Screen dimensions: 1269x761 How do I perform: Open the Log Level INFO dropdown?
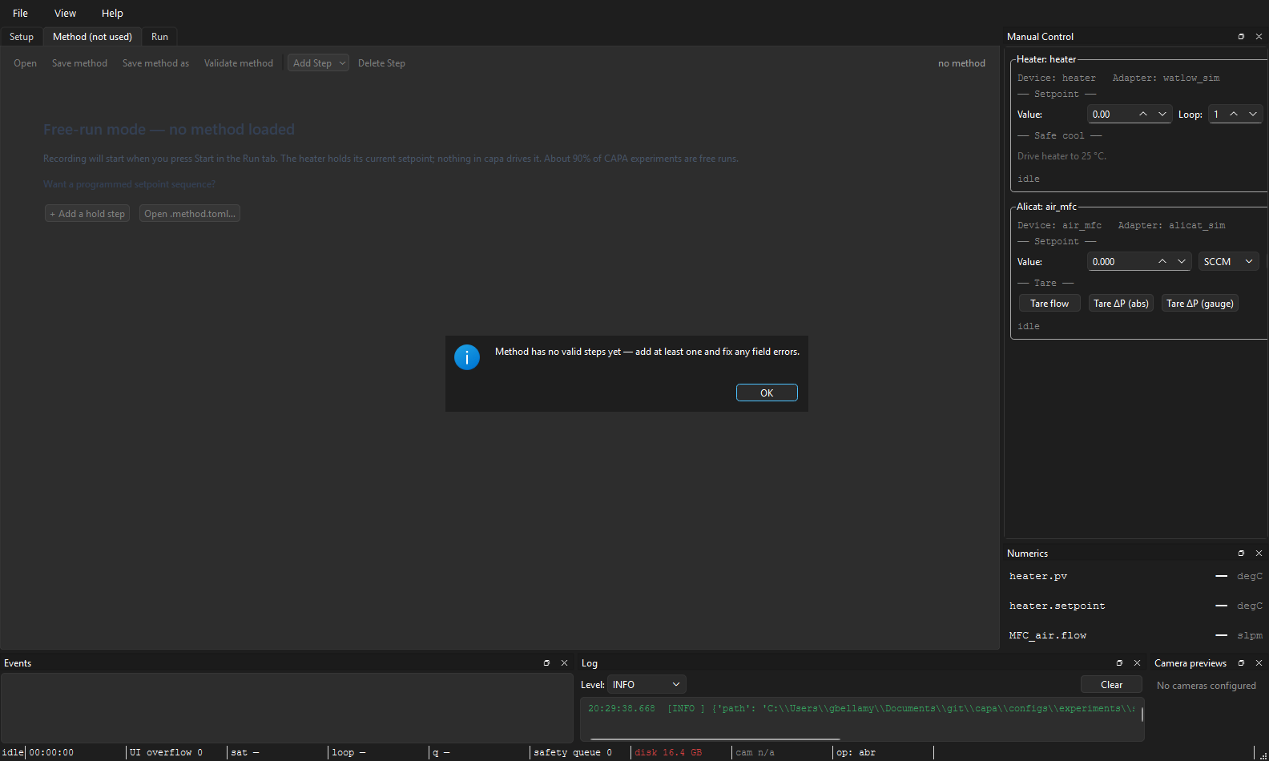pyautogui.click(x=647, y=685)
